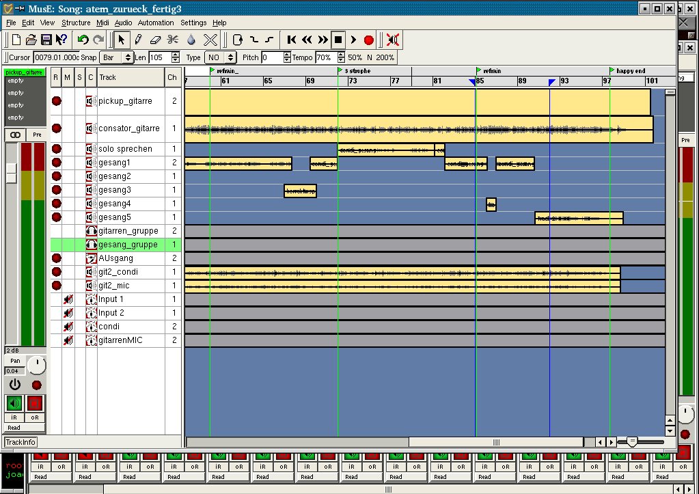Toggle record arm on gesang1 track
Screen dimensions: 699x494
coord(56,163)
